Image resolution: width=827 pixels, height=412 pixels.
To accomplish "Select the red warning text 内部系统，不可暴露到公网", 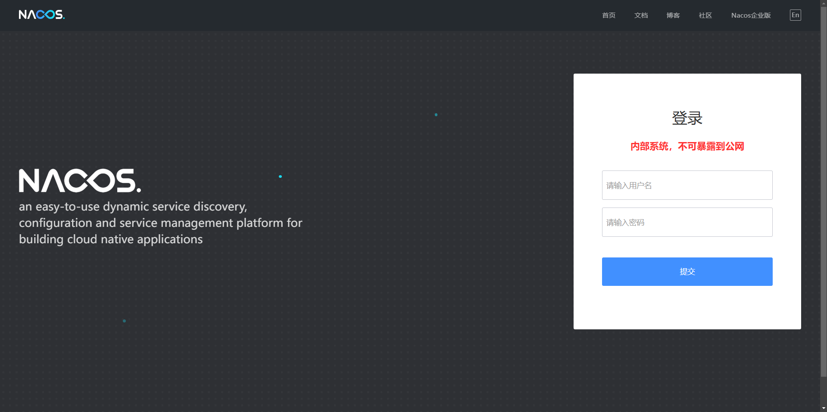I will point(687,146).
